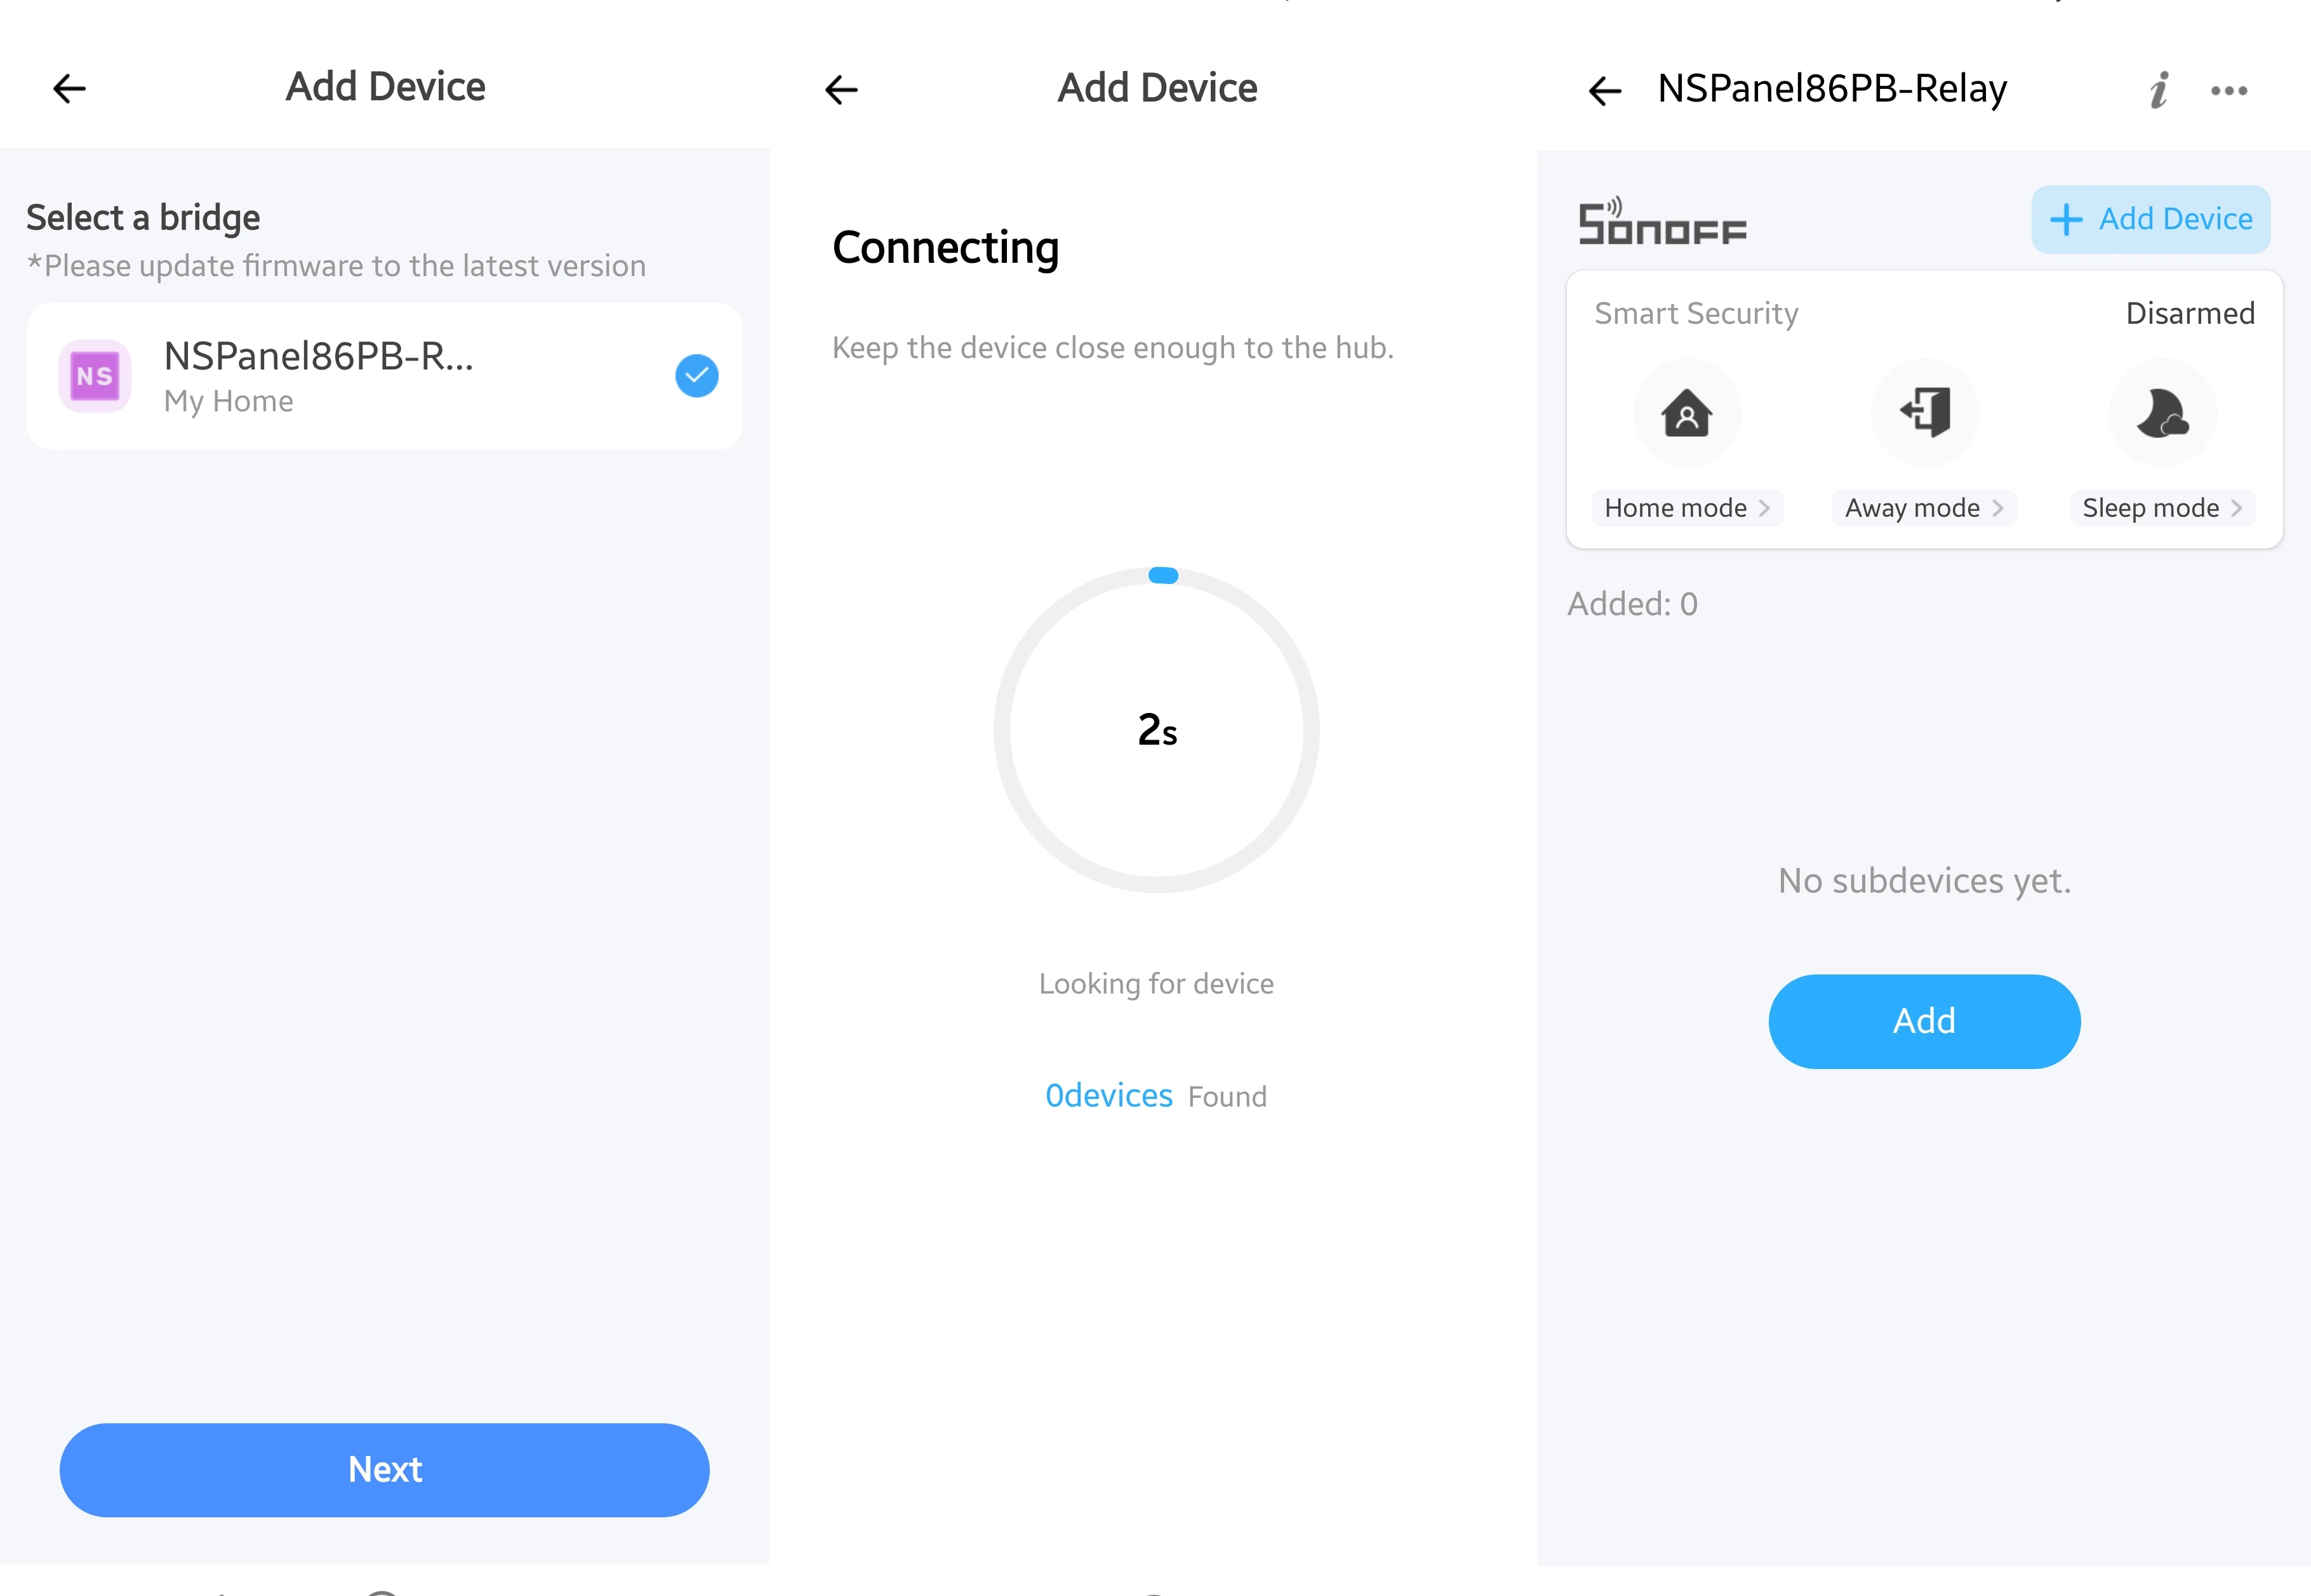Screen dimensions: 2311x1596
Task: Click the SONOFF logo
Action: 1662,221
